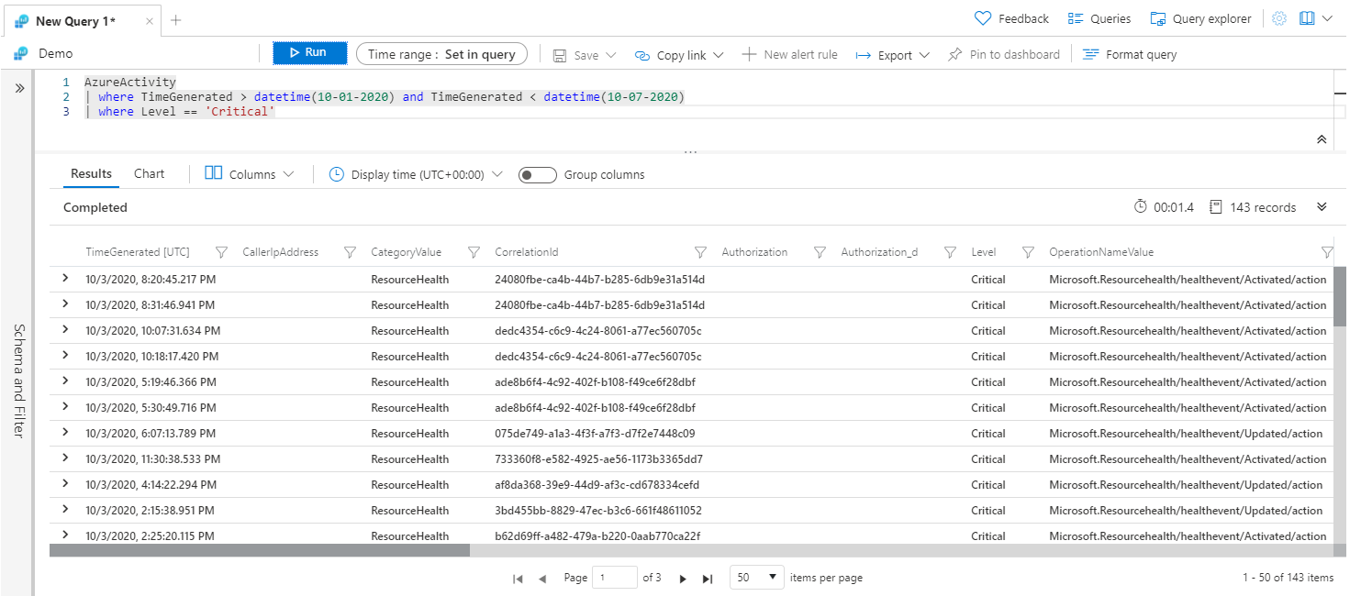The height and width of the screenshot is (596, 1361).
Task: Open the items per page dropdown
Action: pos(757,578)
